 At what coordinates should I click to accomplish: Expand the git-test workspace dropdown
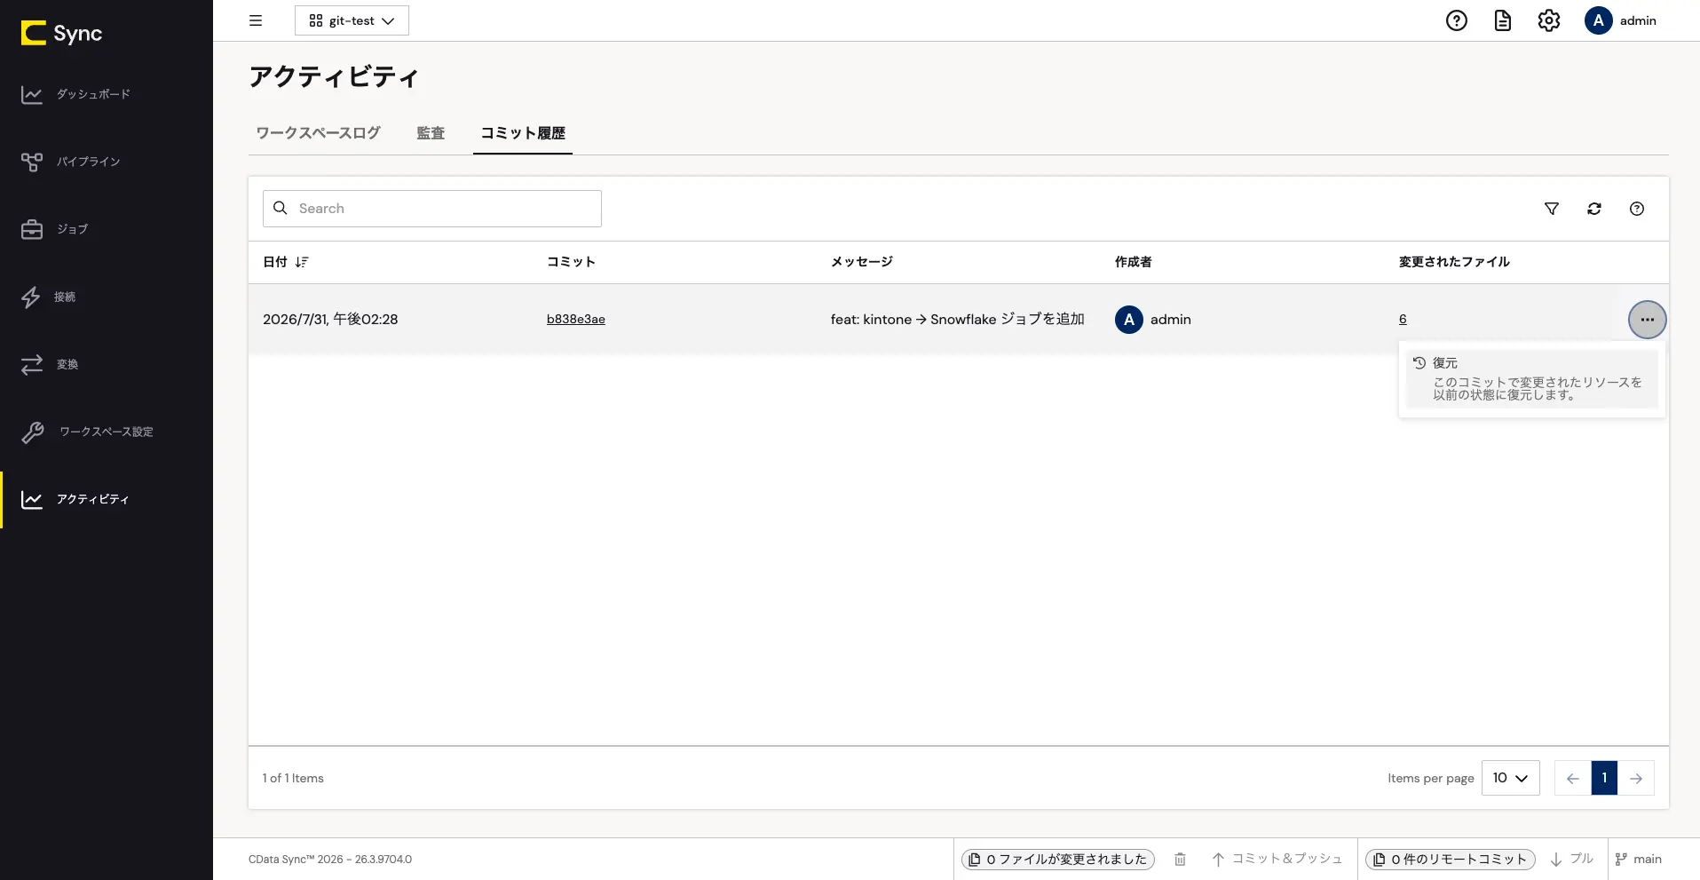click(x=352, y=20)
